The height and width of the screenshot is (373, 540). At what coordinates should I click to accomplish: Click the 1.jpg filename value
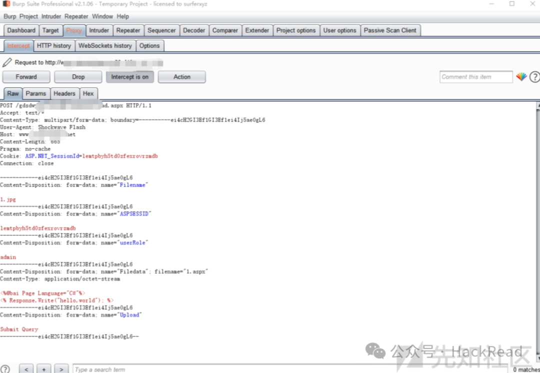[8, 199]
